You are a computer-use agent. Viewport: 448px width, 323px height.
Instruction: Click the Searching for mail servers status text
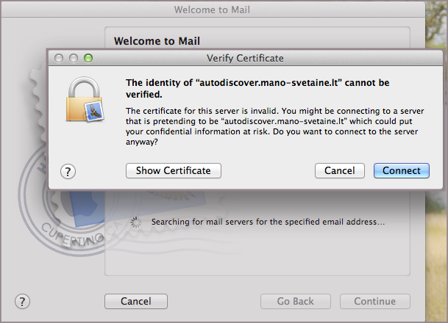pos(268,222)
